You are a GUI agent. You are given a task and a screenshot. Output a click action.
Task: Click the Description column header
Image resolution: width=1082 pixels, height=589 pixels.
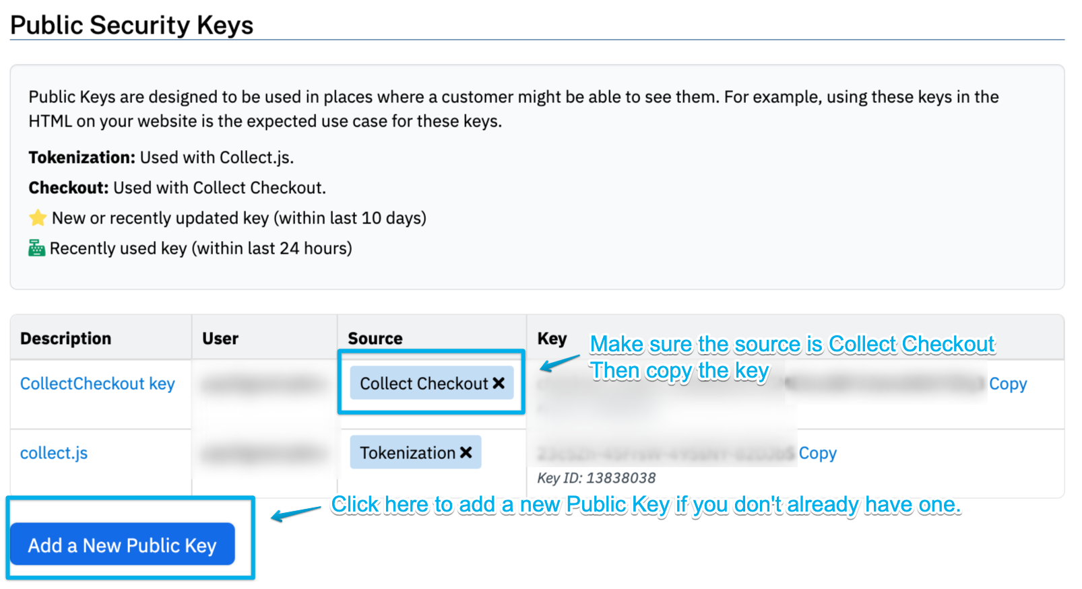[x=66, y=339]
